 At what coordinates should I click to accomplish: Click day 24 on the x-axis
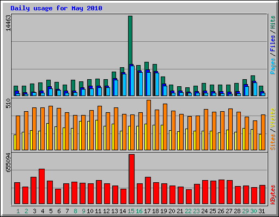coord(204,211)
